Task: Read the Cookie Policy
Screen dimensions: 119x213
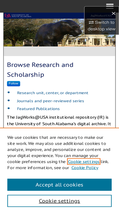Action: (x=85, y=168)
